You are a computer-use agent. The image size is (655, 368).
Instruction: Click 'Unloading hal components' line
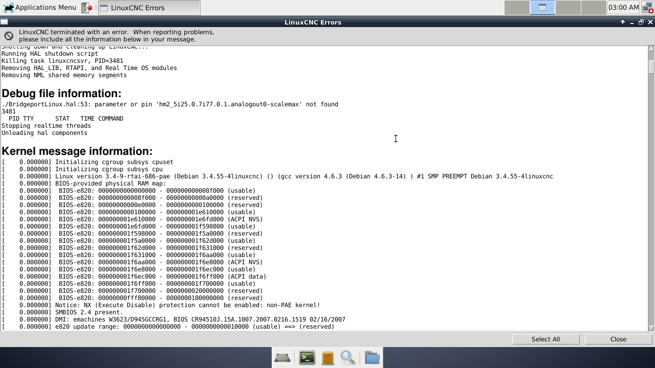click(45, 133)
